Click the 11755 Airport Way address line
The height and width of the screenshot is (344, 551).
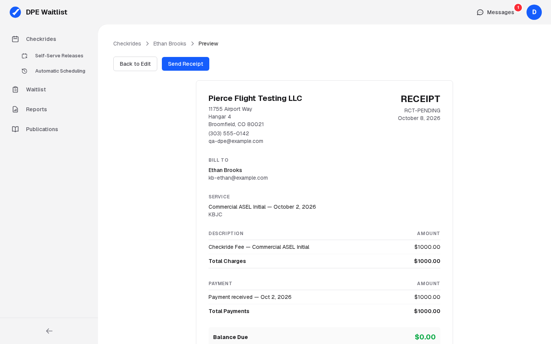pos(230,109)
